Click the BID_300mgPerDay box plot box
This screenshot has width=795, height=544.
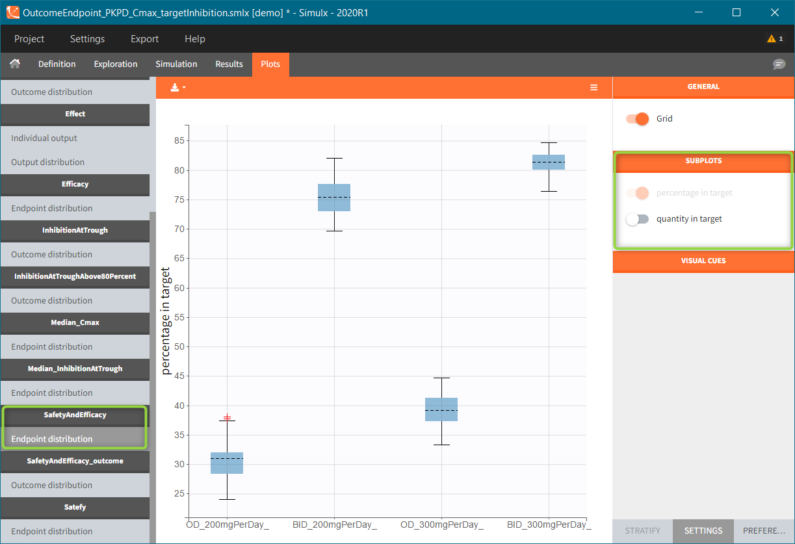click(549, 162)
